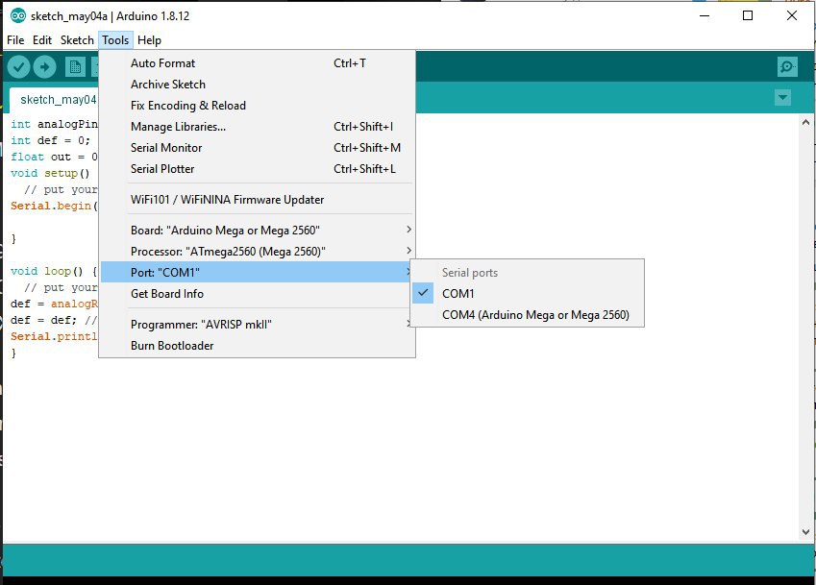Click the 'void loop()' code line
Viewport: 816px width, 585px height.
tap(54, 271)
